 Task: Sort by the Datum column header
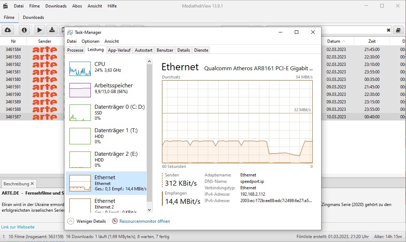336,41
